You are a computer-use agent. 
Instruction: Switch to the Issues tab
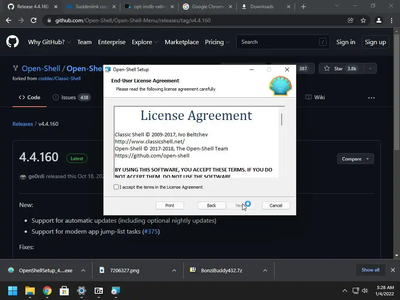tap(72, 97)
